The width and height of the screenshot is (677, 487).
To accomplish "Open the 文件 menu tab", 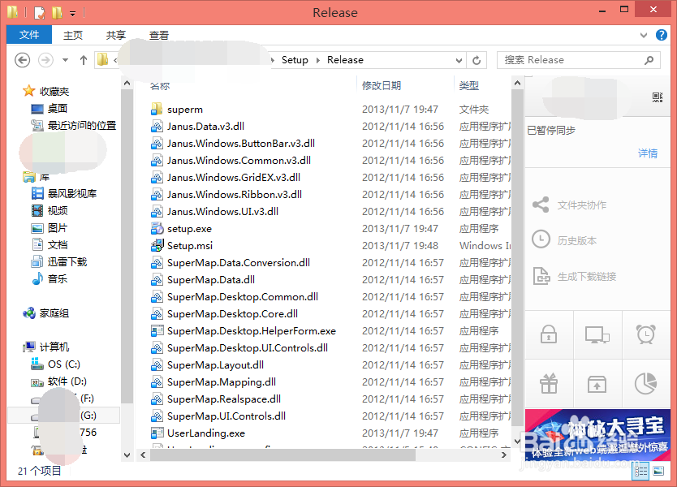I will click(29, 35).
